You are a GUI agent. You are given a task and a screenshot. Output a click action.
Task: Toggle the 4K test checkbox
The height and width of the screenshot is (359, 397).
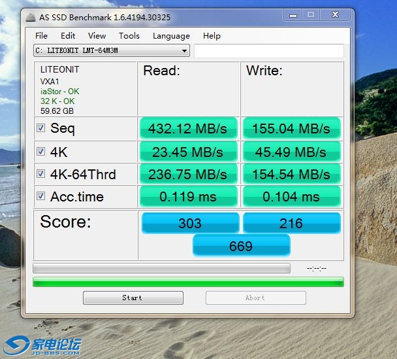(x=41, y=152)
